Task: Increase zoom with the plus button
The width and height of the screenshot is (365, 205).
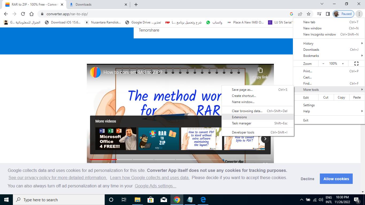Action: 343,64
